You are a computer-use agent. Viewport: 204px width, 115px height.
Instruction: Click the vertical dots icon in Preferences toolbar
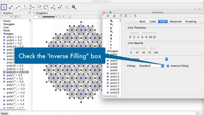(x=130, y=16)
